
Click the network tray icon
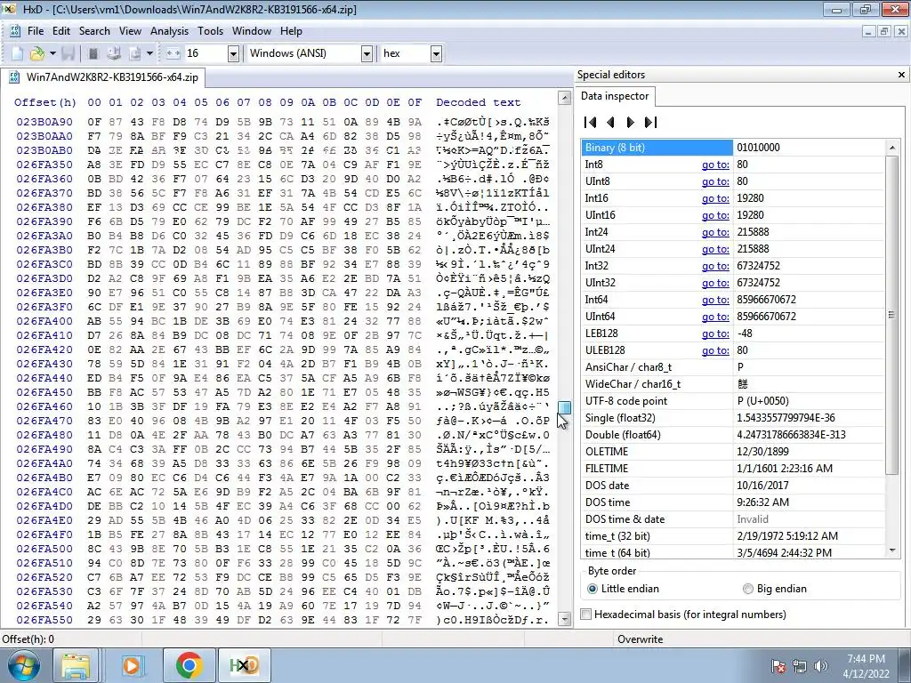800,666
